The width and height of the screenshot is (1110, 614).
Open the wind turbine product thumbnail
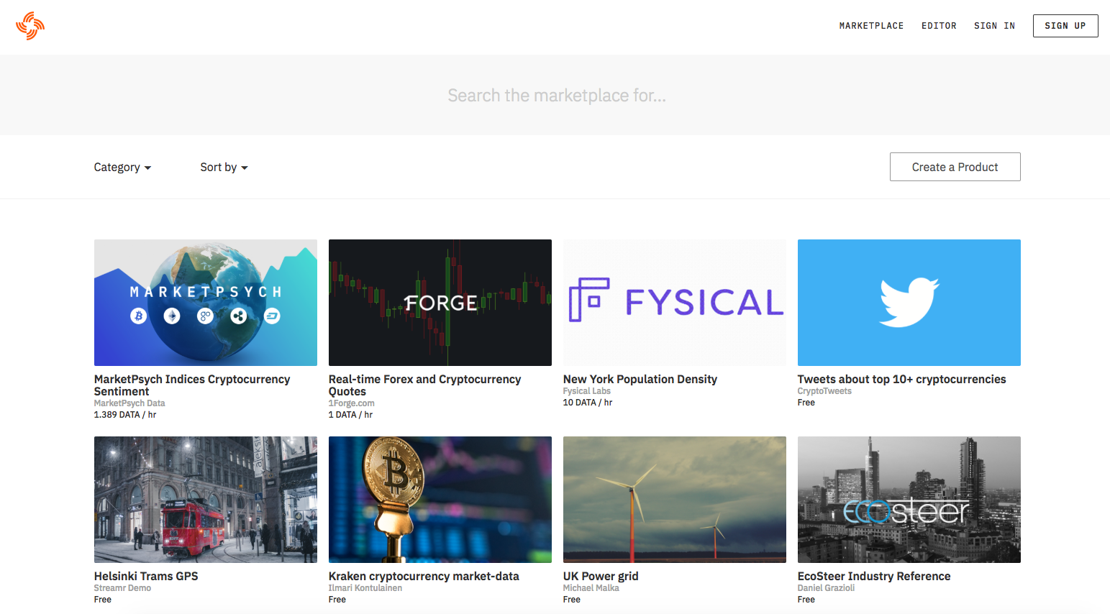click(675, 500)
